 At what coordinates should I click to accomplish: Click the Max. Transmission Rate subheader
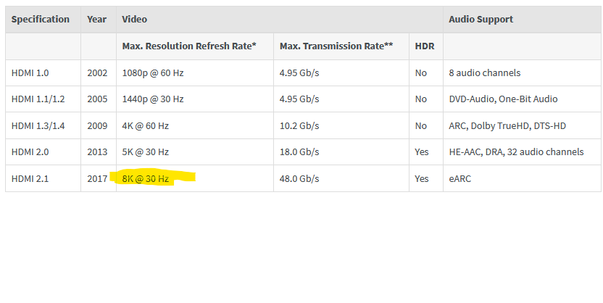336,46
